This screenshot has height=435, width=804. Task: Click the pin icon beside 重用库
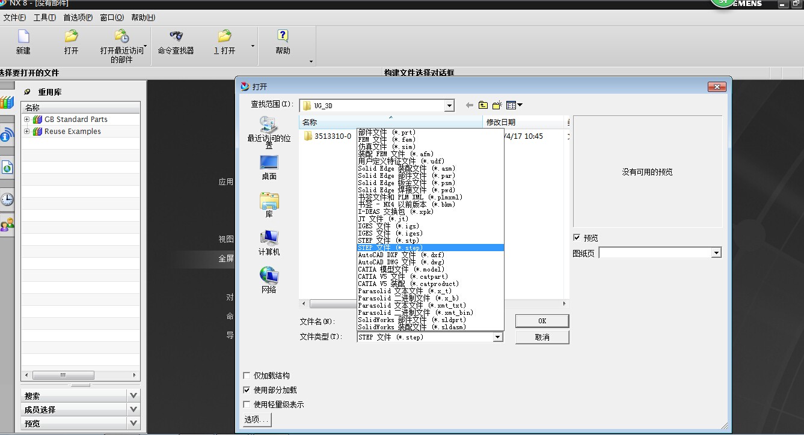(28, 92)
